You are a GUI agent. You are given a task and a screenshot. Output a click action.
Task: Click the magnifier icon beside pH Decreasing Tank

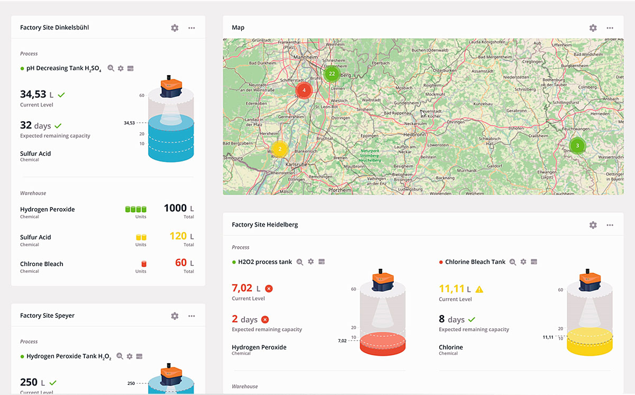pos(111,68)
